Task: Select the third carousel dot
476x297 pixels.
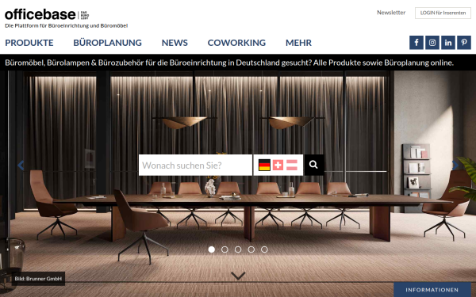Action: pos(238,249)
